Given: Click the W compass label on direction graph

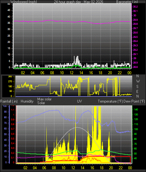Looking at the screenshot, I should 138,81.
